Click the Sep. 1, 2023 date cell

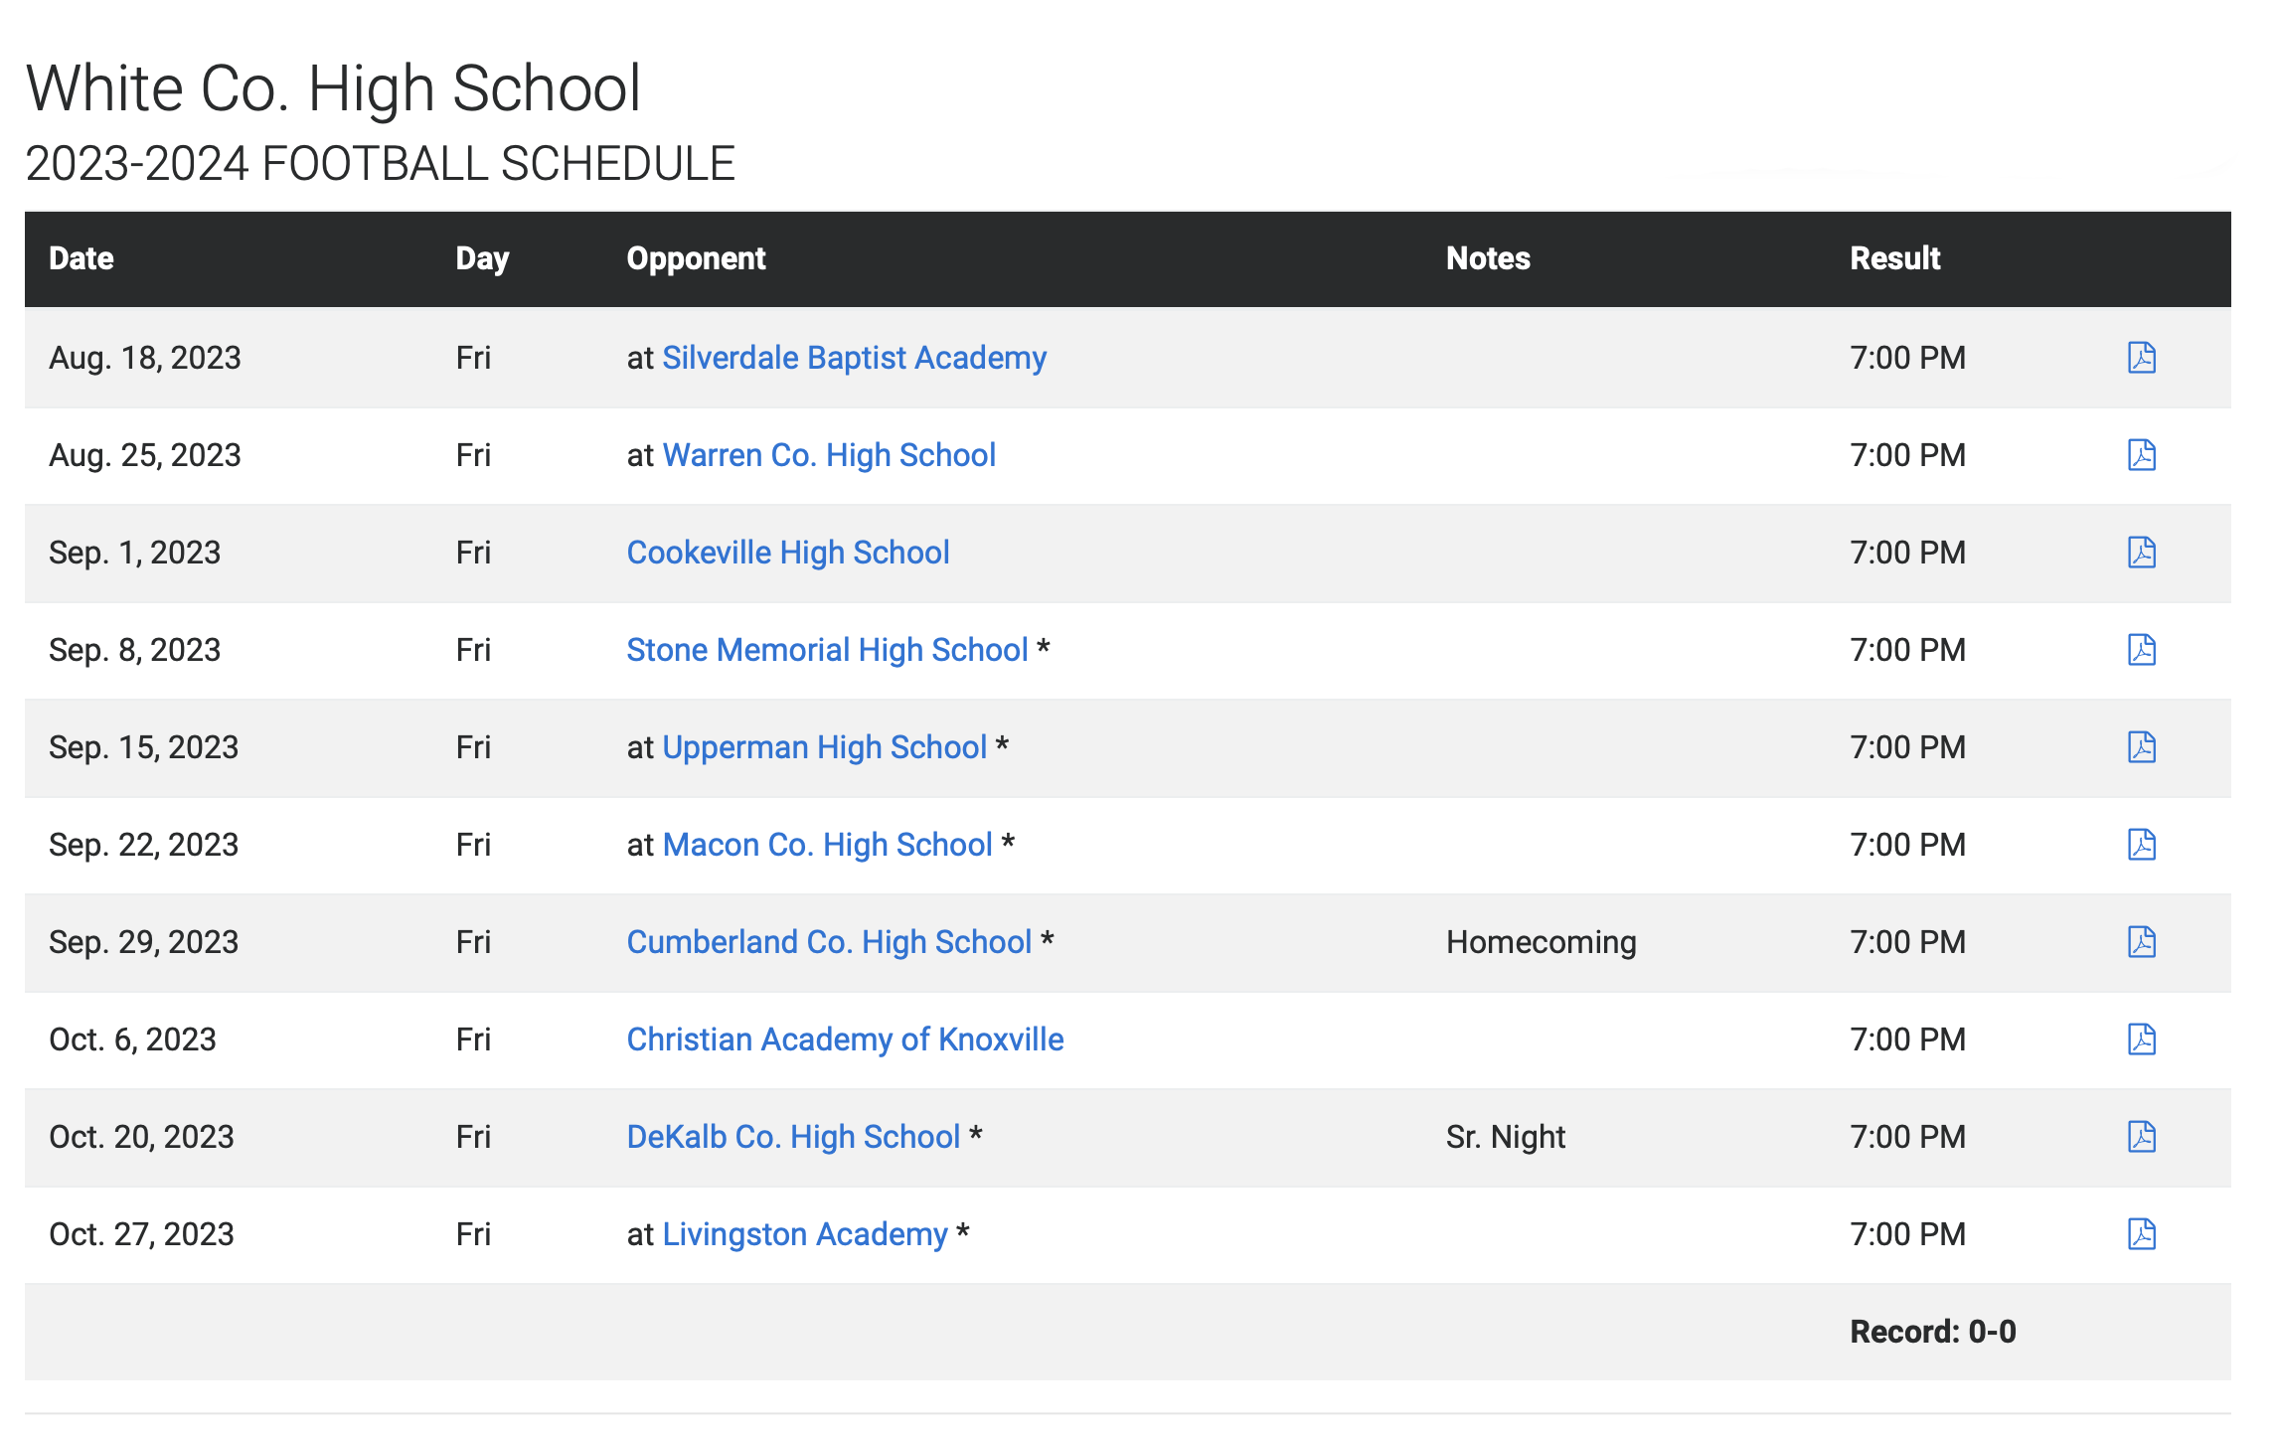pyautogui.click(x=134, y=553)
